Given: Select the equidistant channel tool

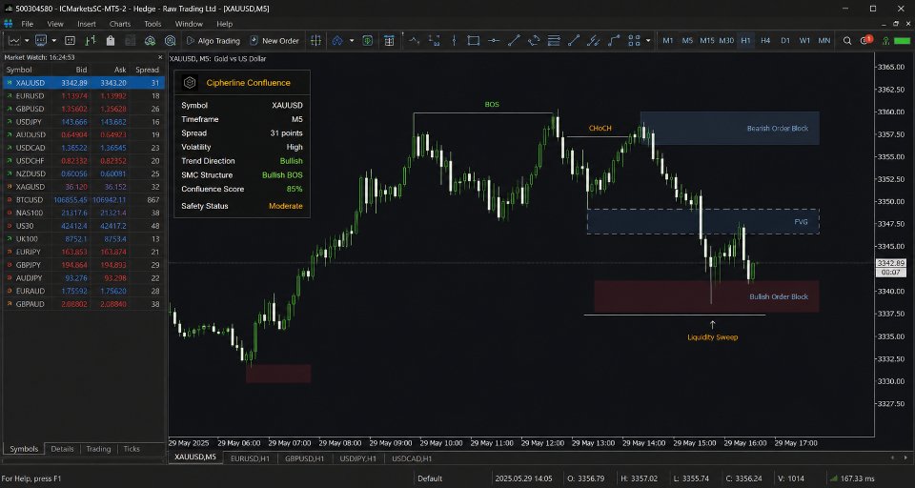Looking at the screenshot, I should tap(594, 41).
